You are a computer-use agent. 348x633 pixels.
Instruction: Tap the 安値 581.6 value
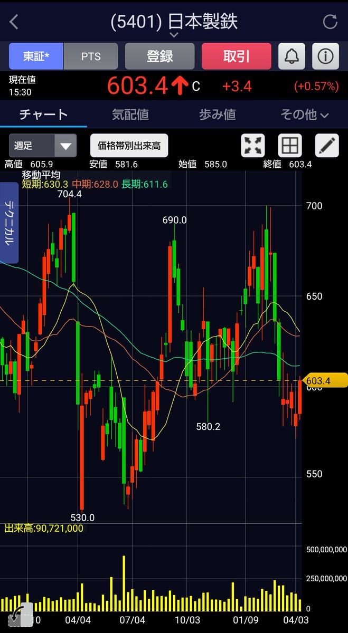click(x=114, y=164)
